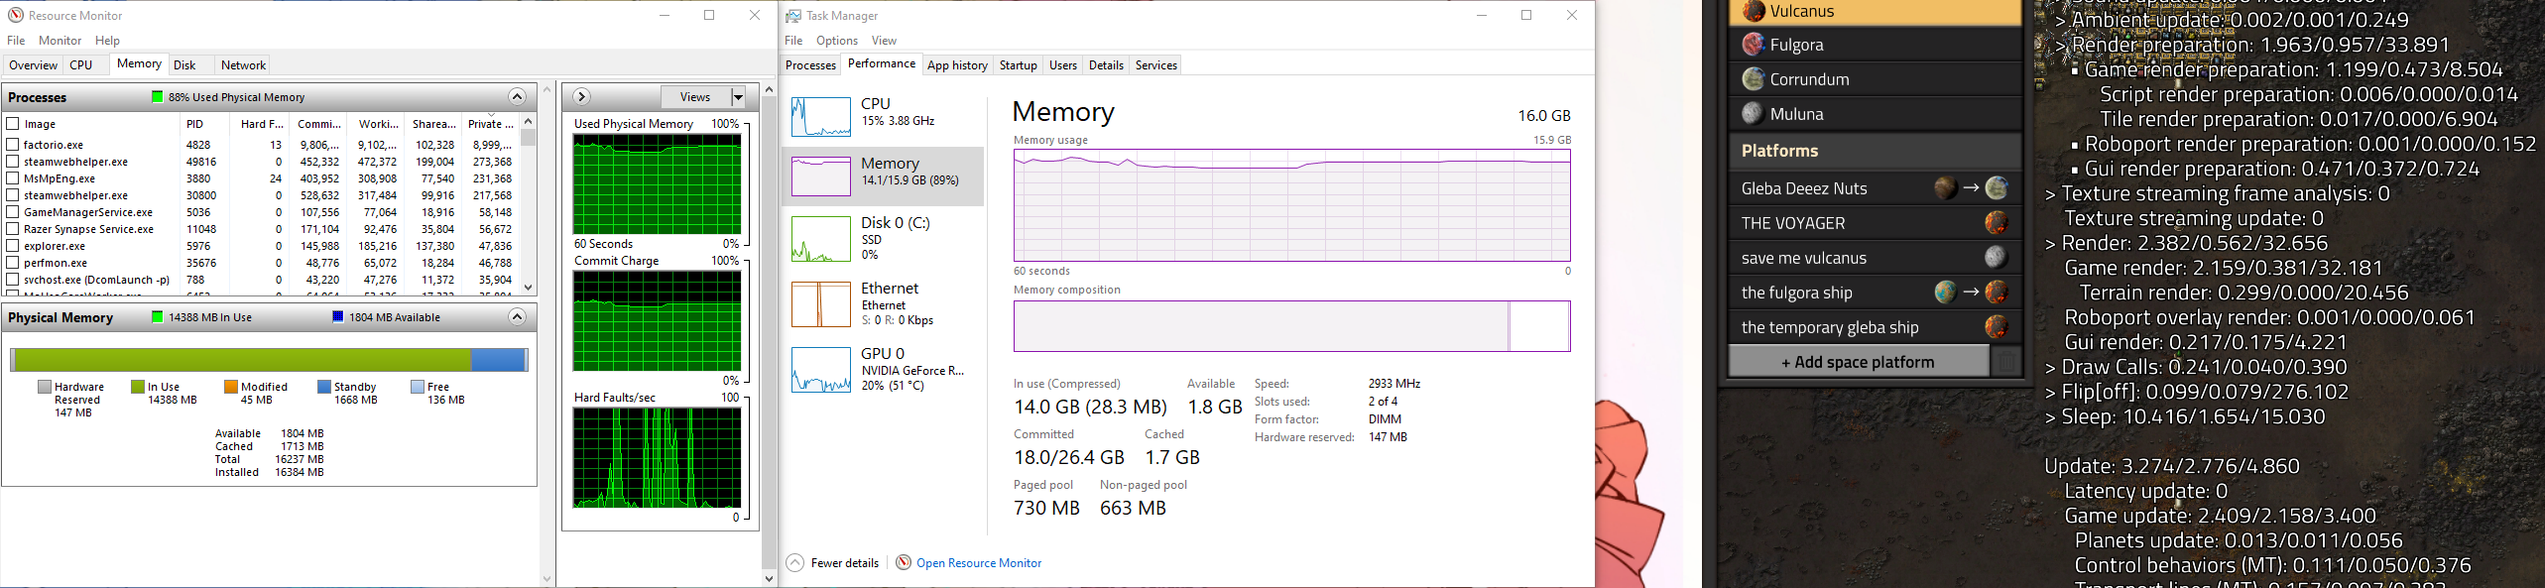2545x588 pixels.
Task: Open the Monitor menu
Action: (60, 41)
